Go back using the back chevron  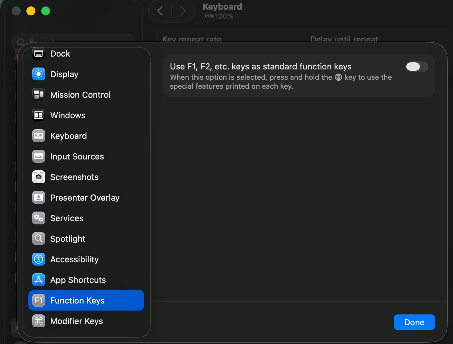pos(160,11)
